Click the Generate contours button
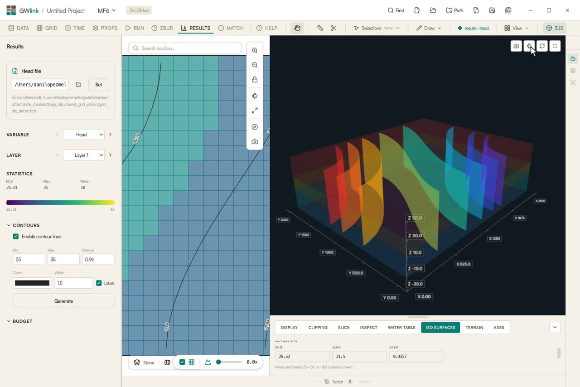The width and height of the screenshot is (580, 387). pyautogui.click(x=63, y=301)
